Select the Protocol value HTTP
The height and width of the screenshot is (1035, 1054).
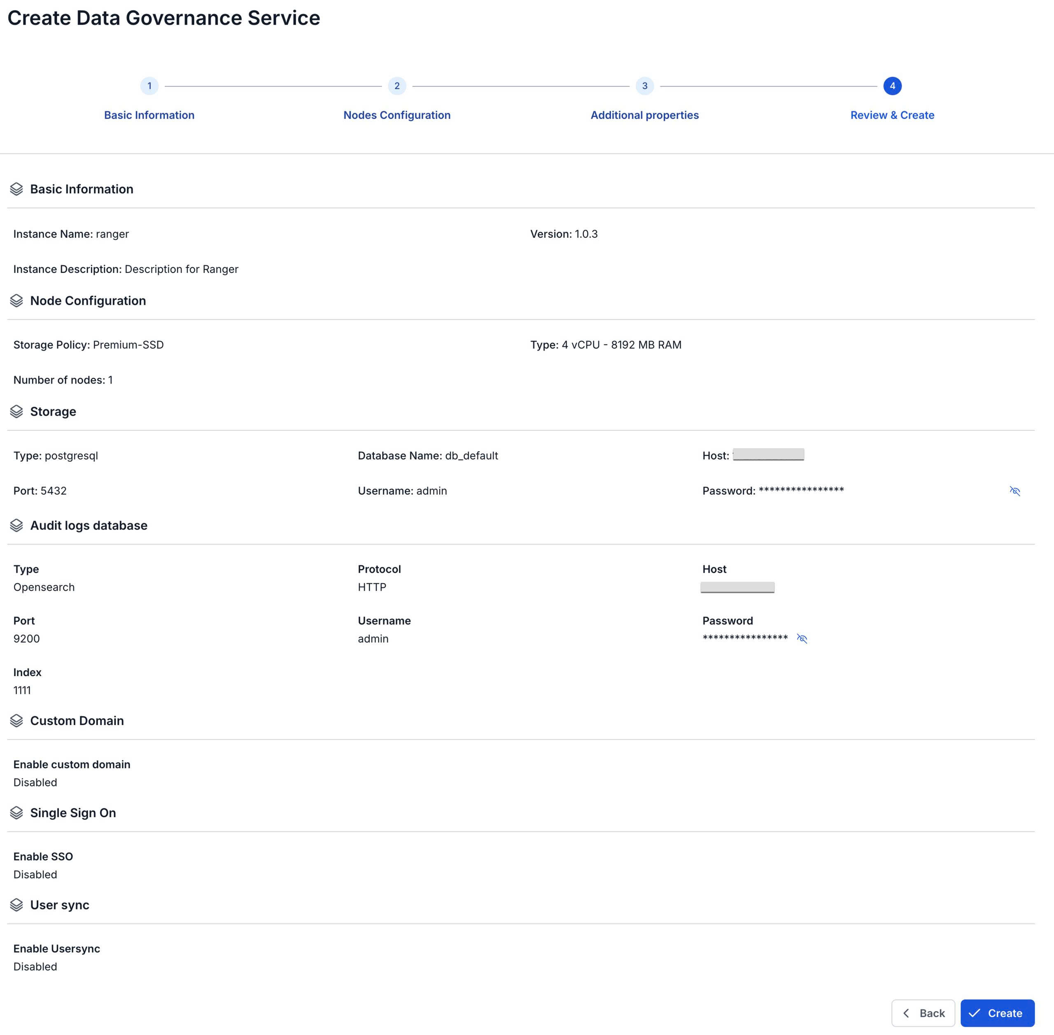pos(372,587)
